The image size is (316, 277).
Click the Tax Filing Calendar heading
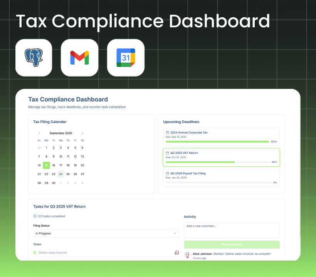[x=50, y=122]
